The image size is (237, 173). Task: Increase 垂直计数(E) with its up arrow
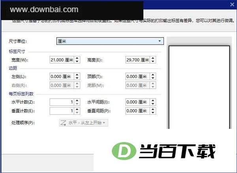(x=77, y=109)
